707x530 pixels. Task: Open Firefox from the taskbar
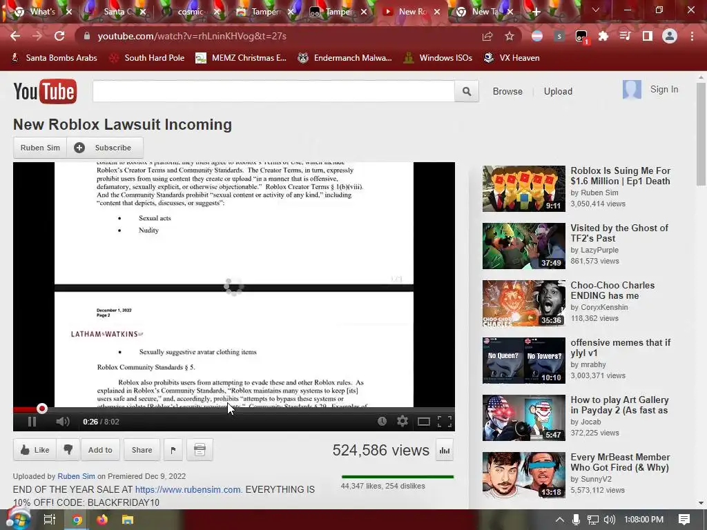pos(102,520)
